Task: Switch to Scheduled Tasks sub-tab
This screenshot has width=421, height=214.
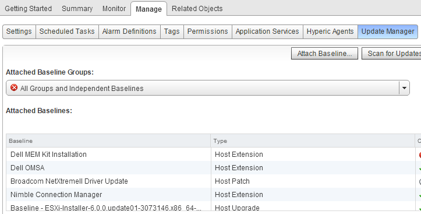Action: 67,31
